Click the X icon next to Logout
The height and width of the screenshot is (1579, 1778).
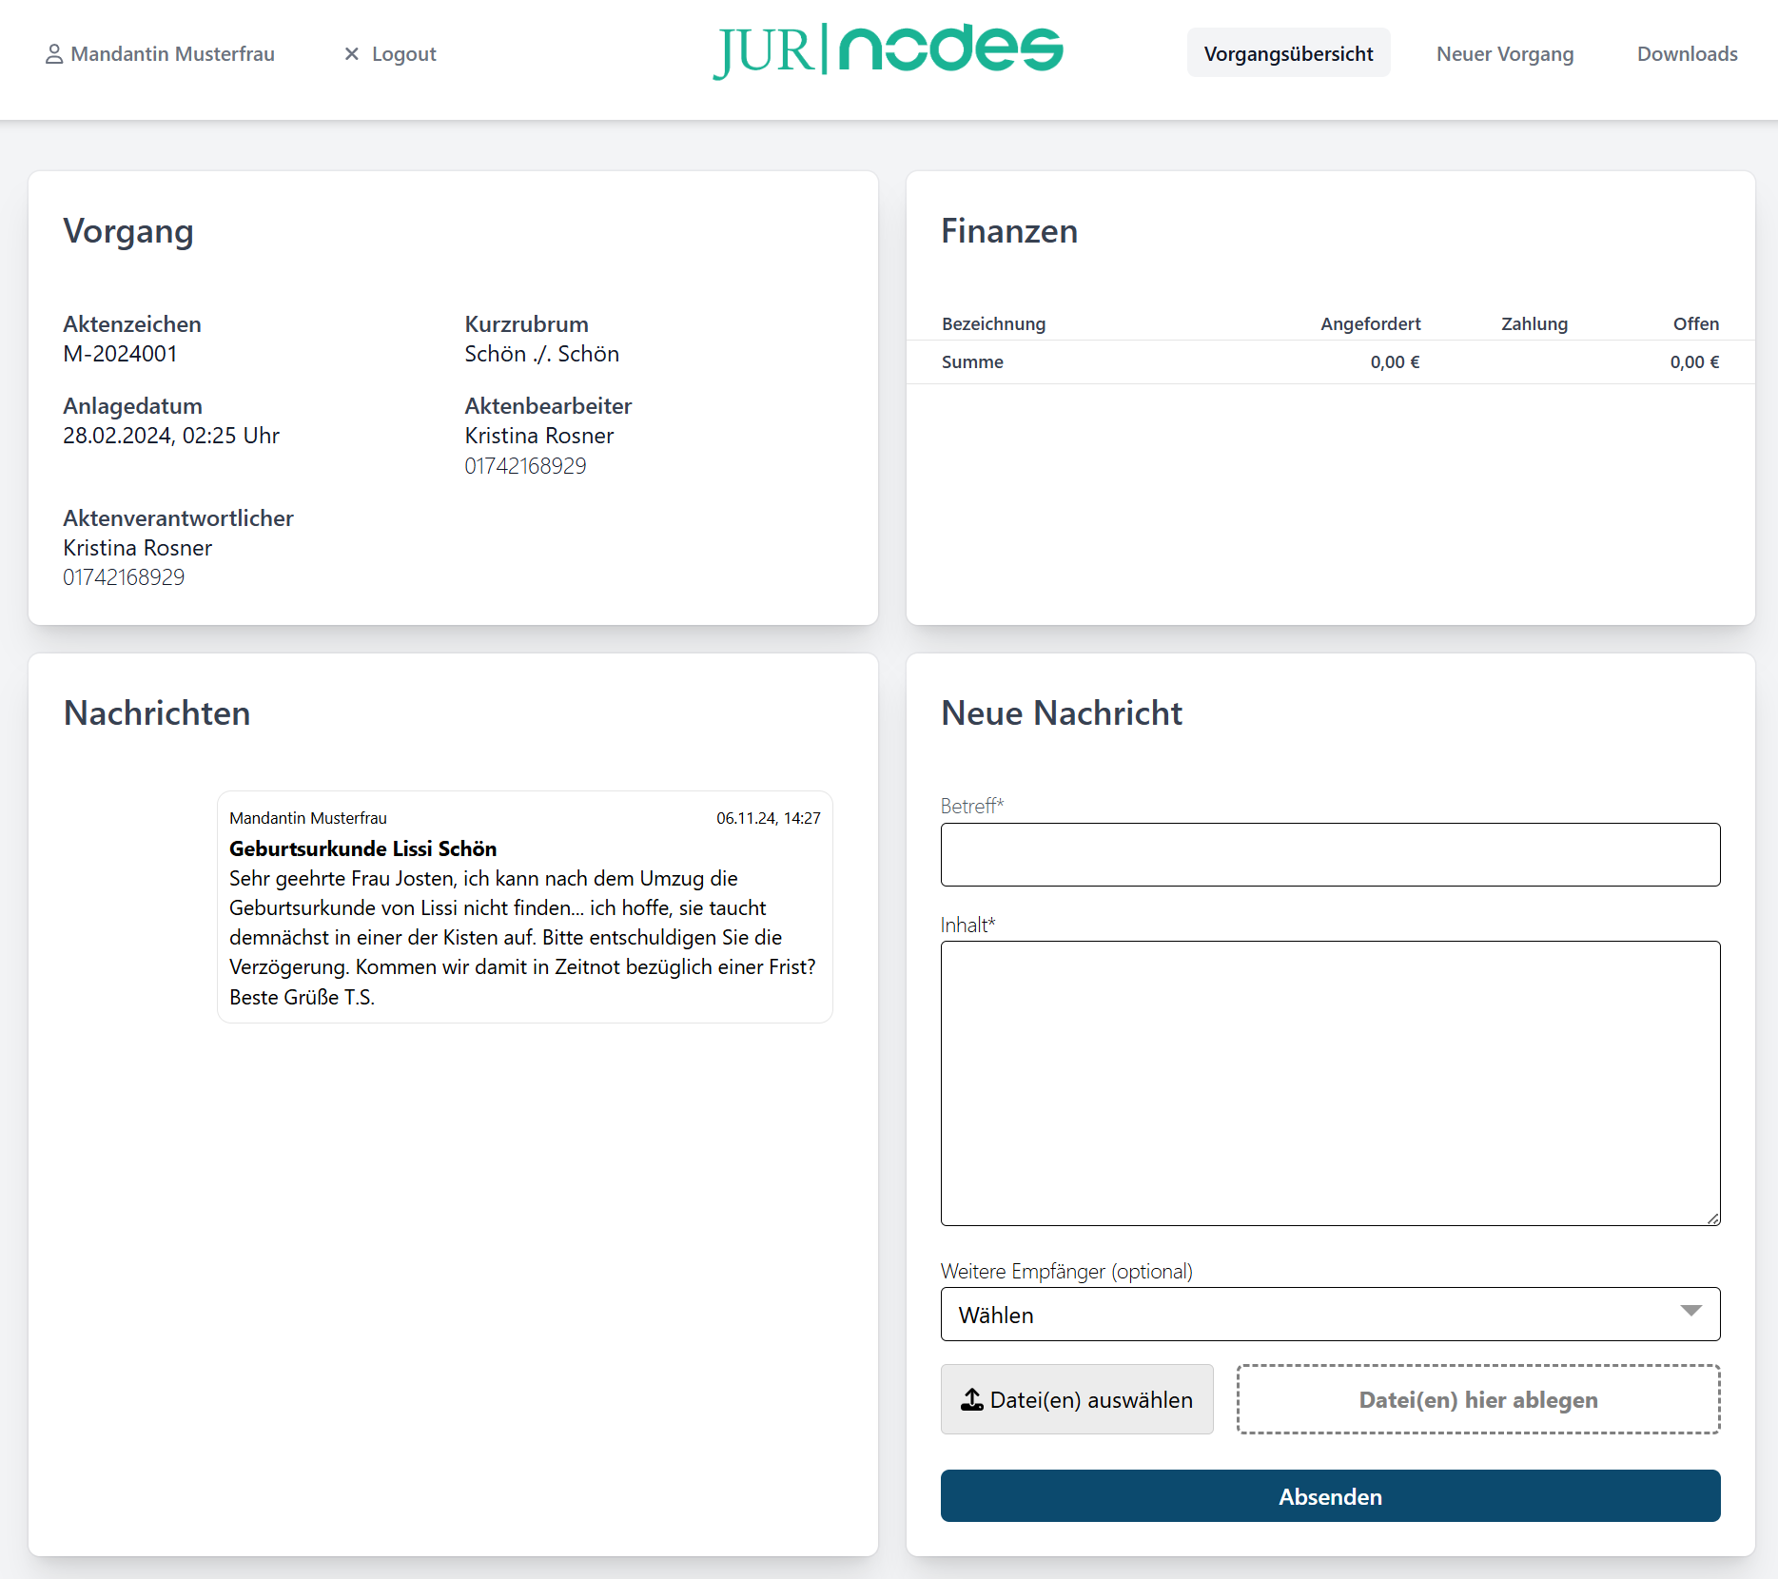[352, 54]
